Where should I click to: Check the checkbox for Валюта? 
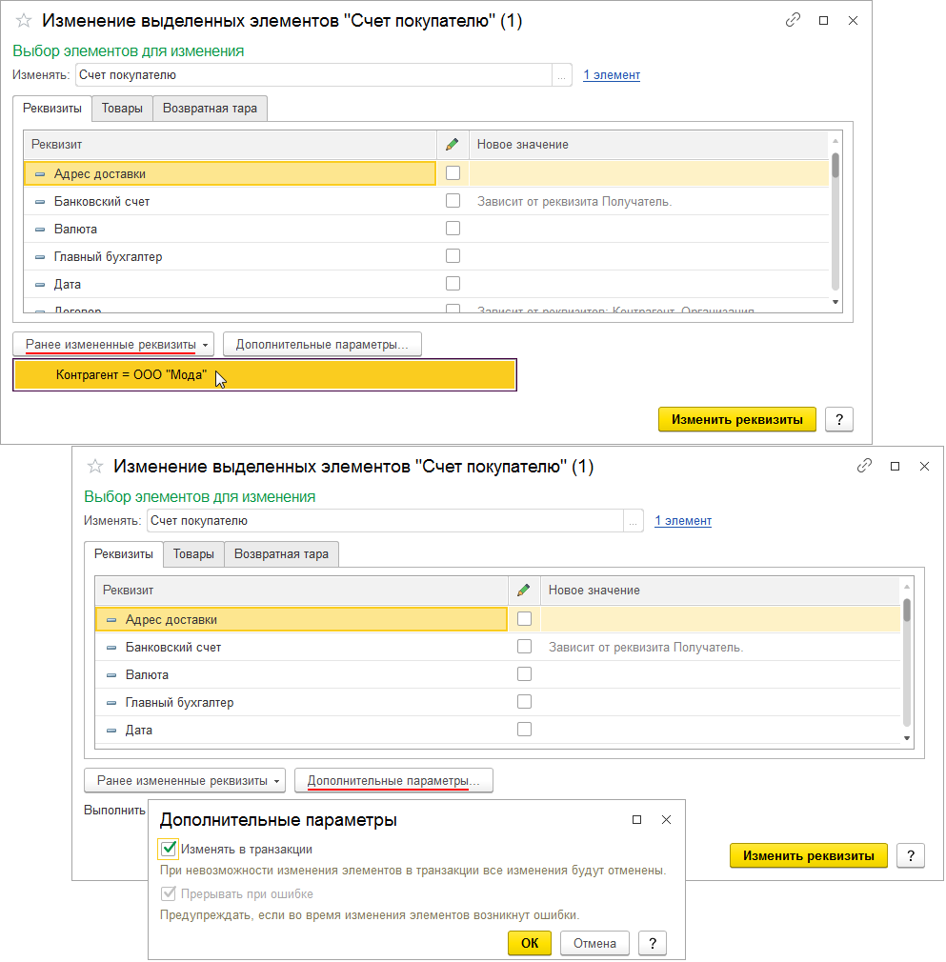pyautogui.click(x=453, y=229)
